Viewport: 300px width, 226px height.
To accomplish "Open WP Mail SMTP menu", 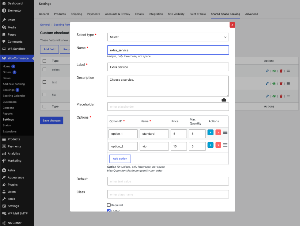I will 17,213.
